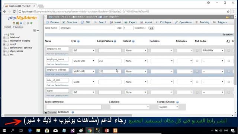
Task: Open the Console bar button
Action: point(51,112)
